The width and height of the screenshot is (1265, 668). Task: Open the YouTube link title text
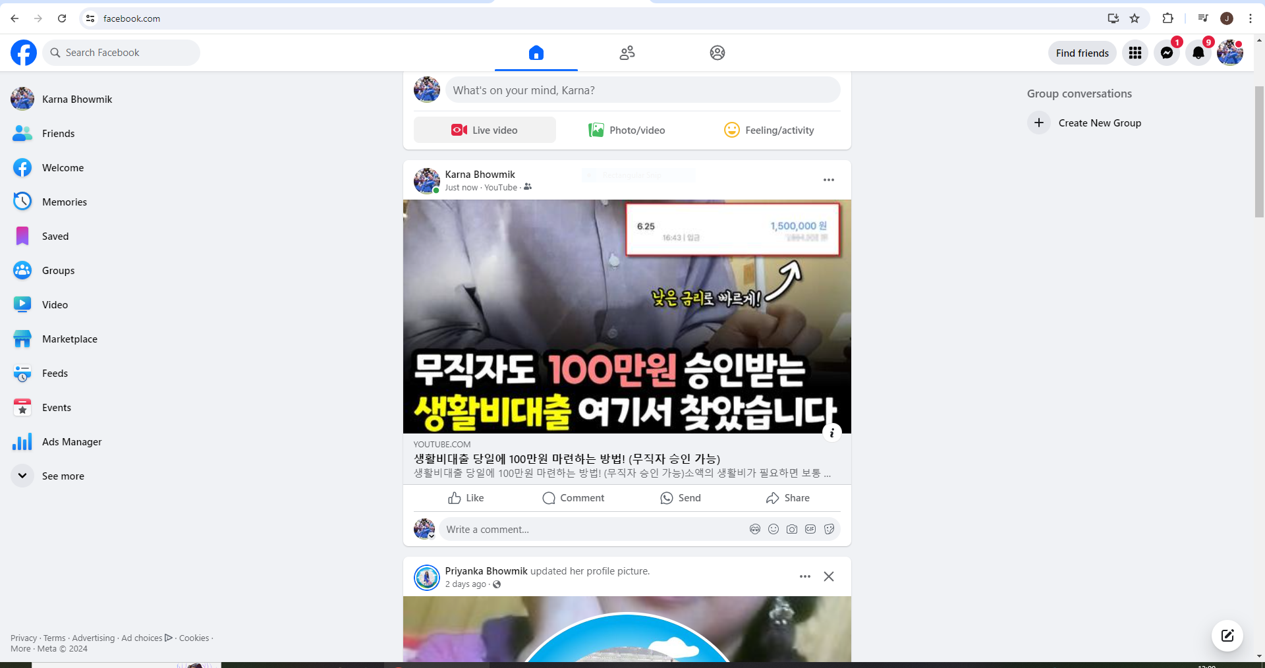coord(567,459)
